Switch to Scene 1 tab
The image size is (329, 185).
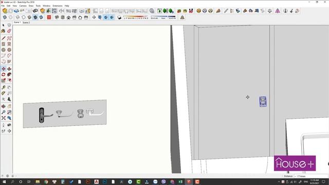pos(17,22)
